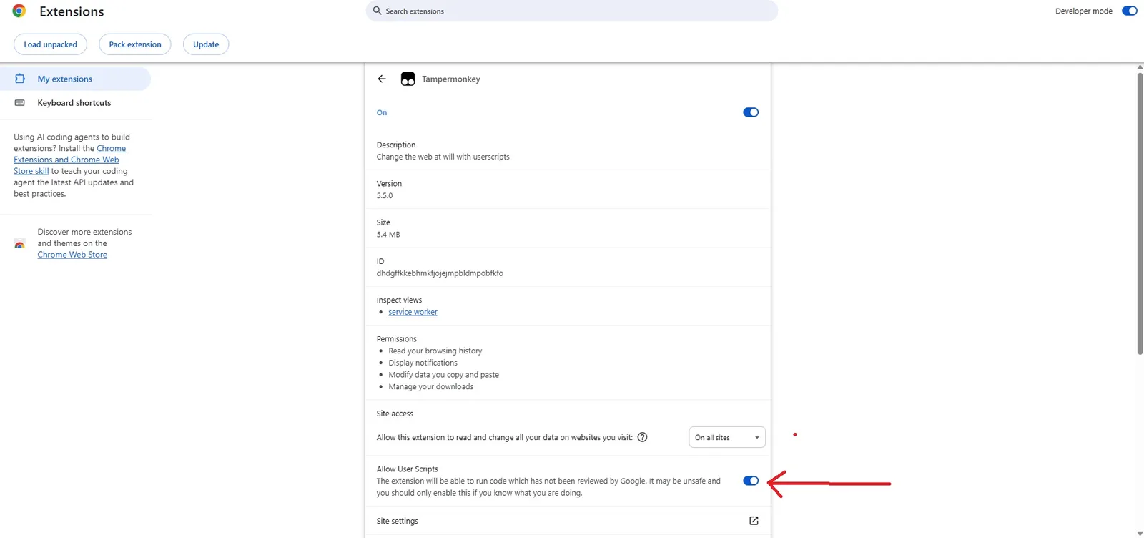Click Display notifications permission
Screen dimensions: 1144x538
point(423,363)
